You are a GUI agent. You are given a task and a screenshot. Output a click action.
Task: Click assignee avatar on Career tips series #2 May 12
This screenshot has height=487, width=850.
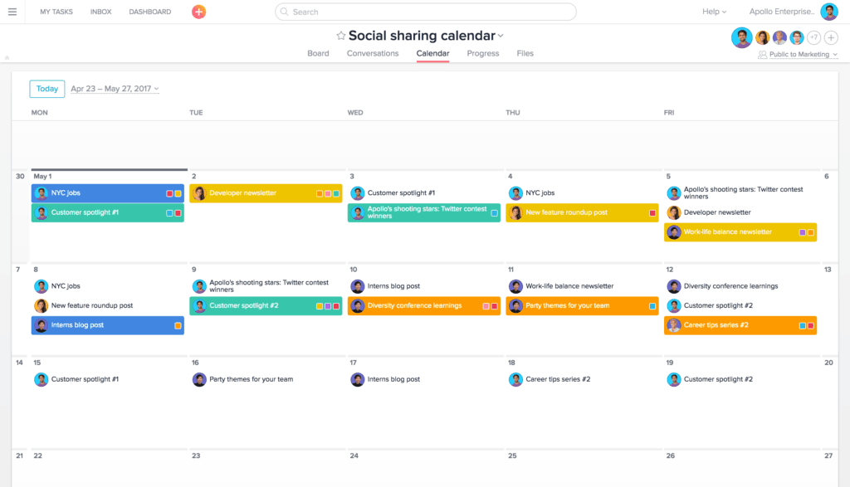pyautogui.click(x=674, y=325)
